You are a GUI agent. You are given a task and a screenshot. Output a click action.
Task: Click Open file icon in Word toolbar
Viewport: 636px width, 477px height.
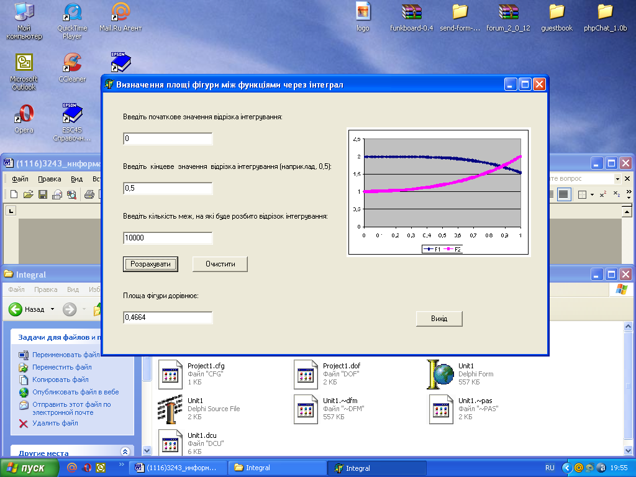28,194
